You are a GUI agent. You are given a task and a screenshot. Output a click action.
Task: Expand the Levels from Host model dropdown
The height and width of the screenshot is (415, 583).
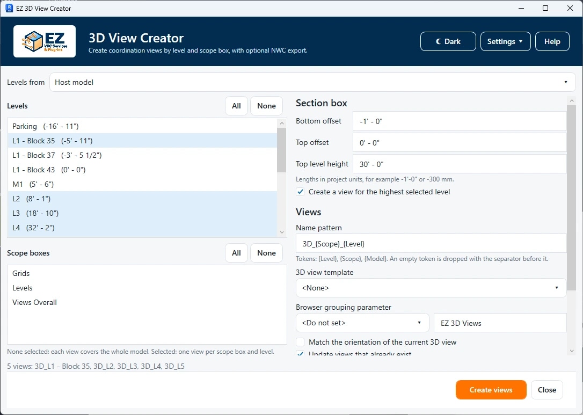312,82
